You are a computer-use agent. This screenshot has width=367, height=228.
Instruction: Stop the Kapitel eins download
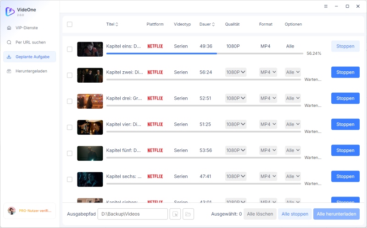coord(345,46)
